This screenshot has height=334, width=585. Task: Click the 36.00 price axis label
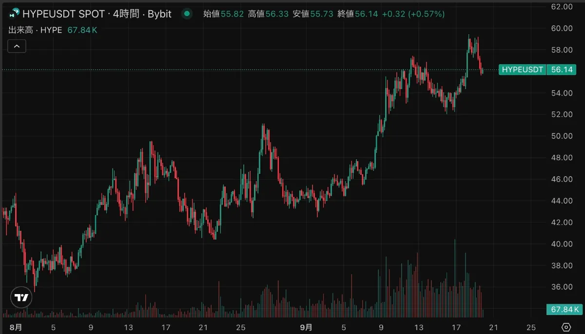pyautogui.click(x=561, y=287)
